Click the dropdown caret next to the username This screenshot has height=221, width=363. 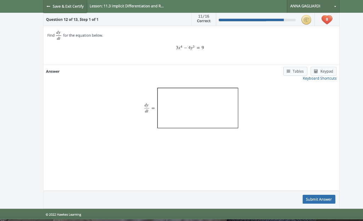pos(335,6)
